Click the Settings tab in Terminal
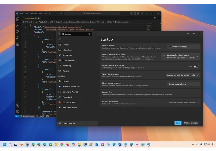 pos(76,34)
